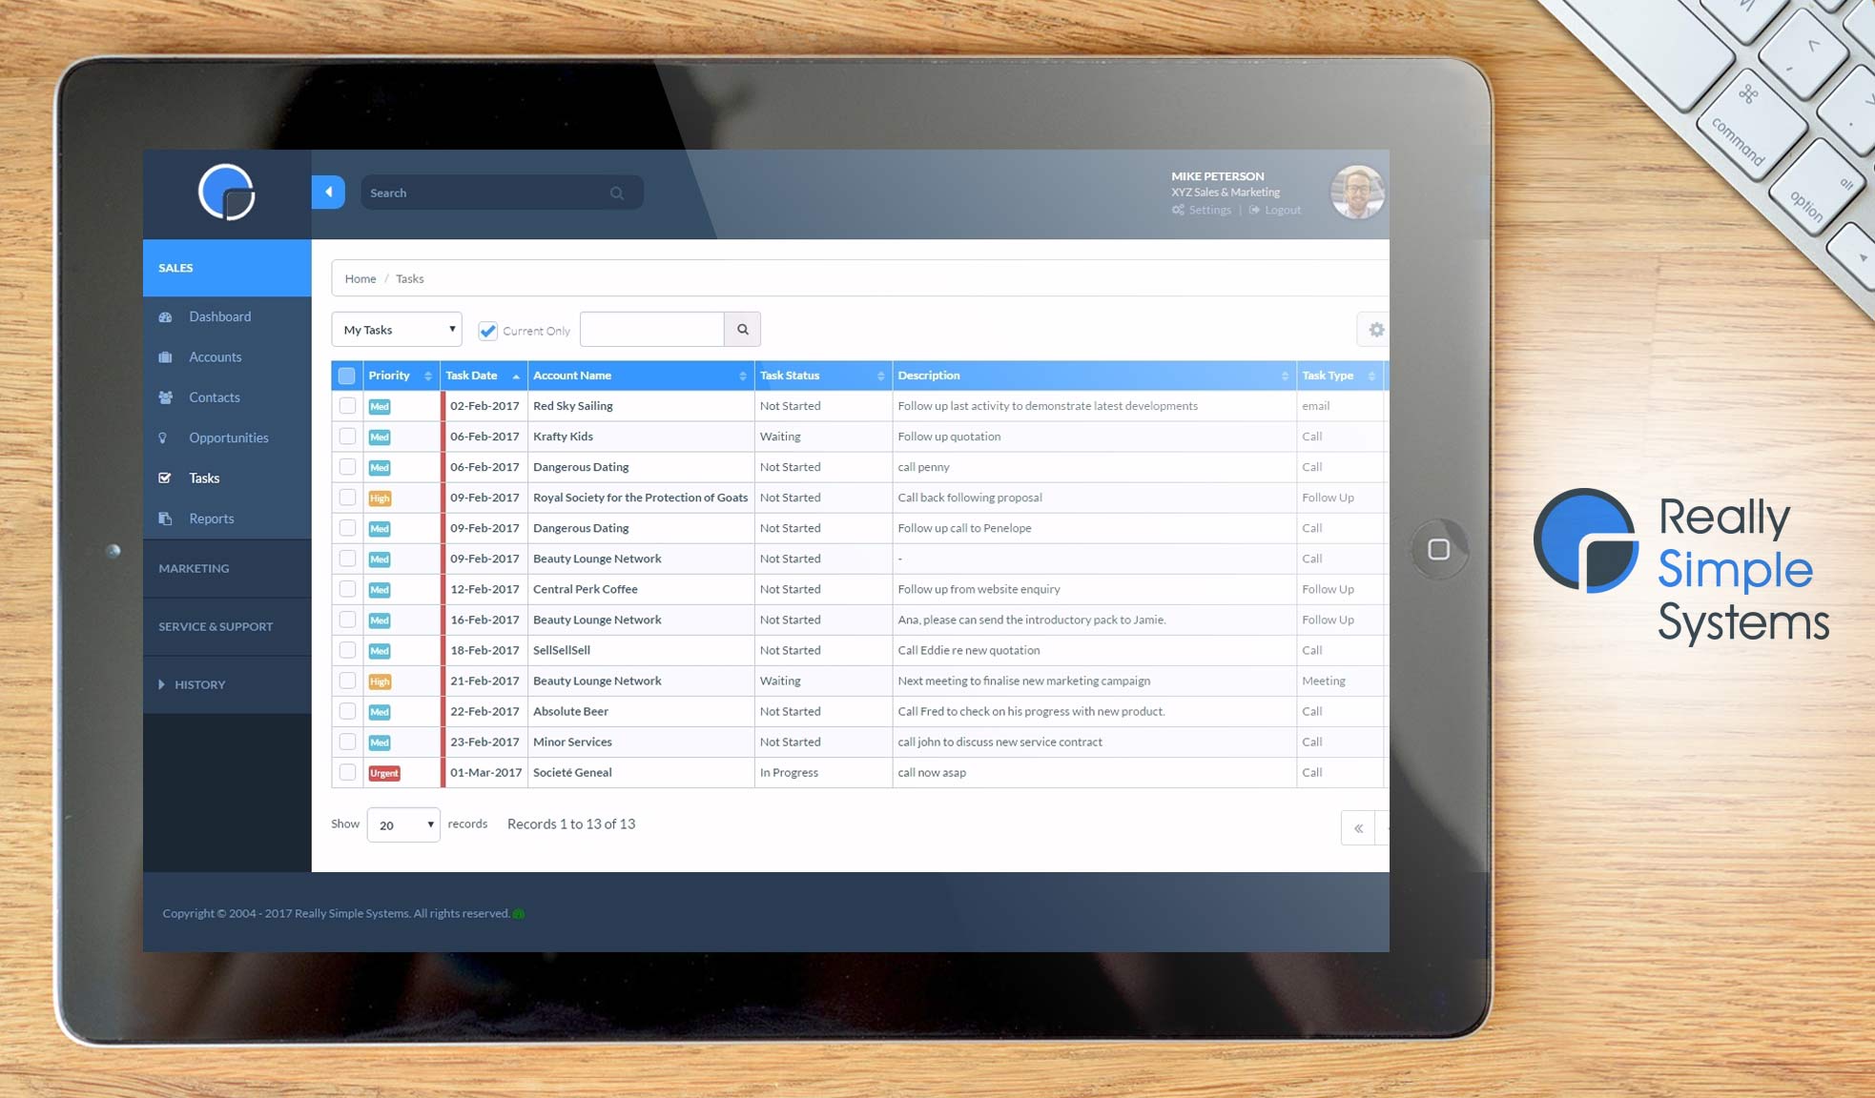The height and width of the screenshot is (1098, 1875).
Task: Change the records-per-page dropdown from 20
Action: point(402,824)
